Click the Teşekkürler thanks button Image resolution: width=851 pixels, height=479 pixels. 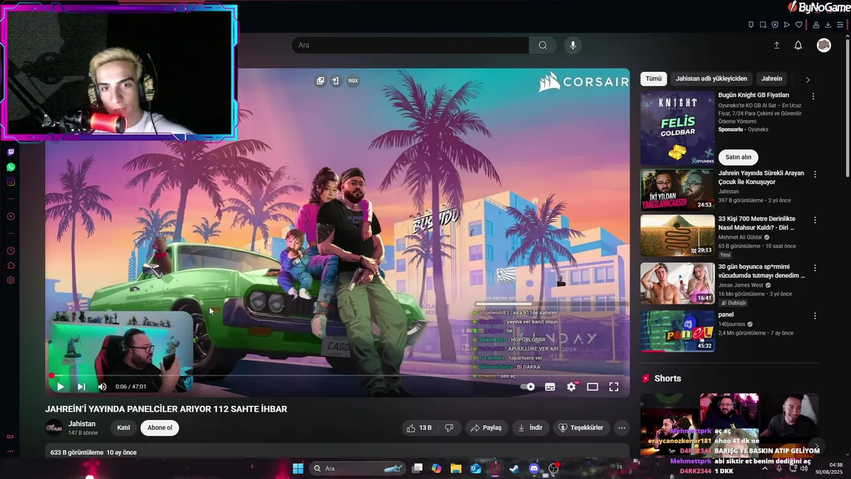[581, 428]
